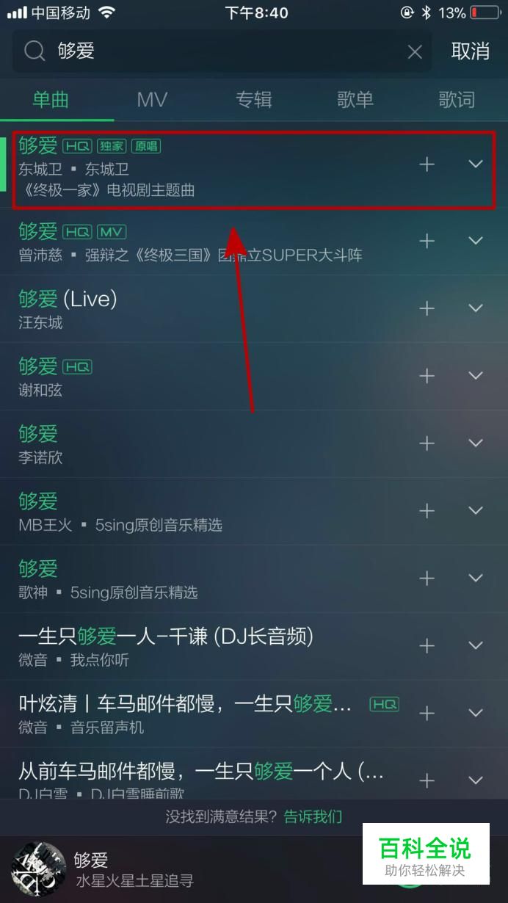This screenshot has width=508, height=903.
Task: Expand options for 够爱 (Live)
Action: [476, 308]
